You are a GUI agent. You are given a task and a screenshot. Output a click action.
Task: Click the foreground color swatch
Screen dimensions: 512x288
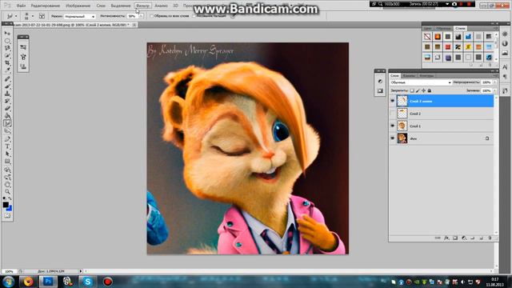(6, 205)
